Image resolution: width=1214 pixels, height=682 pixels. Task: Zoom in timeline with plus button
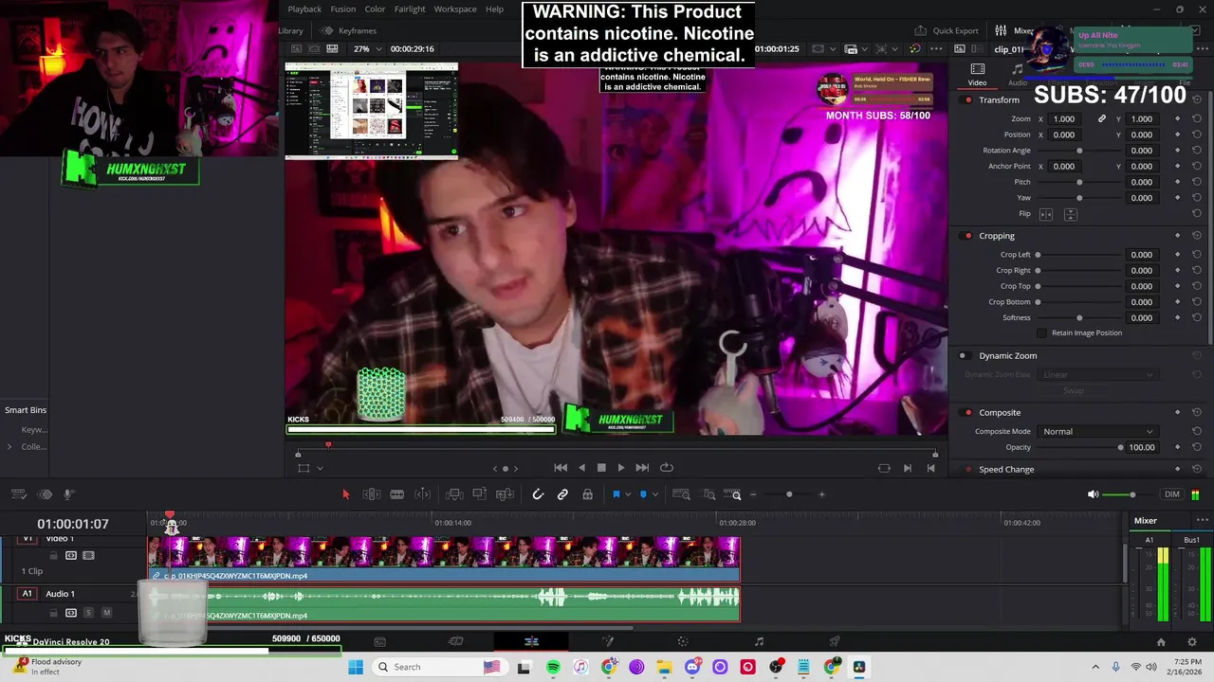(821, 494)
